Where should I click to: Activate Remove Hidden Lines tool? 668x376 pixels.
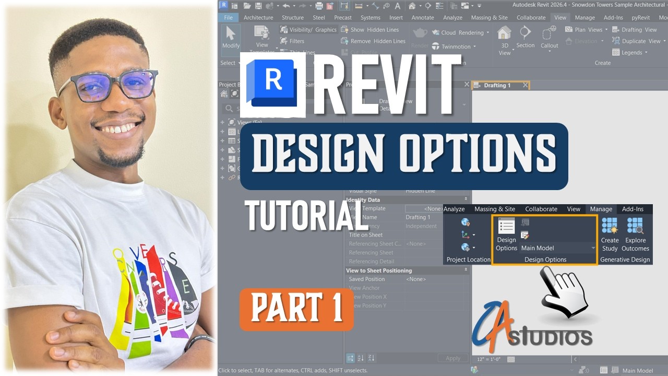373,41
